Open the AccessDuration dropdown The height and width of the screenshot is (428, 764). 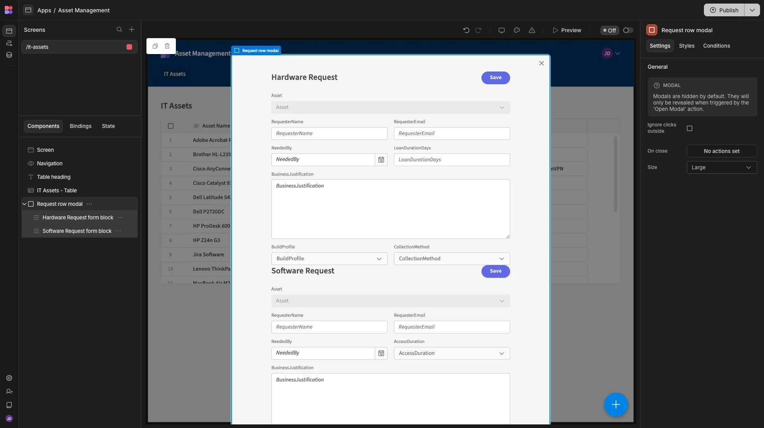tap(452, 353)
